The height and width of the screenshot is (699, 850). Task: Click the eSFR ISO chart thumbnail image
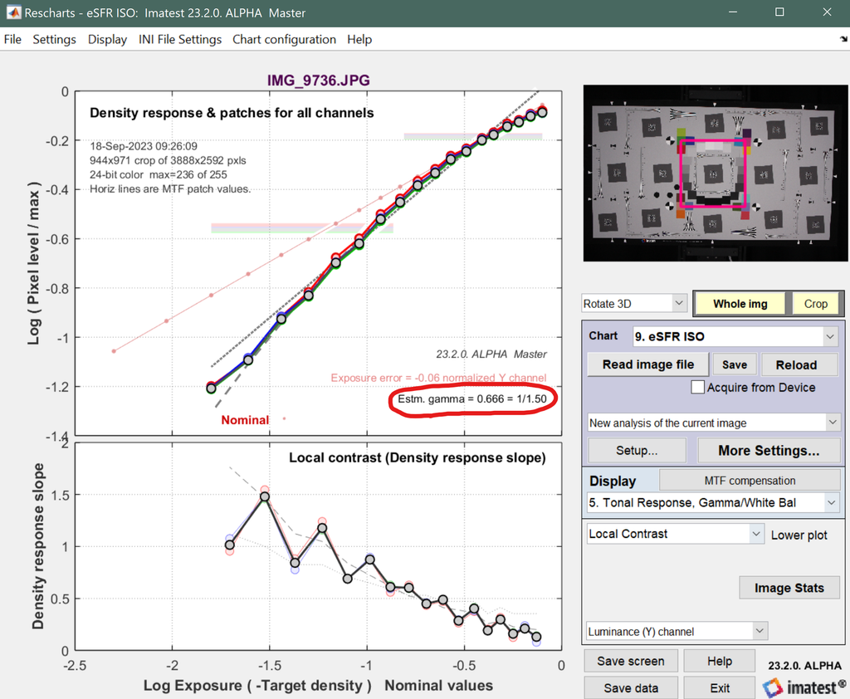click(715, 174)
